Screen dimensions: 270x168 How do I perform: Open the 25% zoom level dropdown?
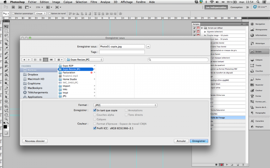39,7
